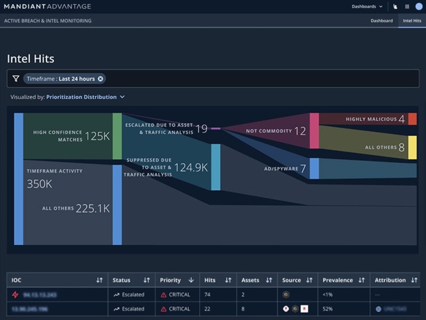The width and height of the screenshot is (426, 320).
Task: Switch to the Dashboard tab
Action: [382, 20]
